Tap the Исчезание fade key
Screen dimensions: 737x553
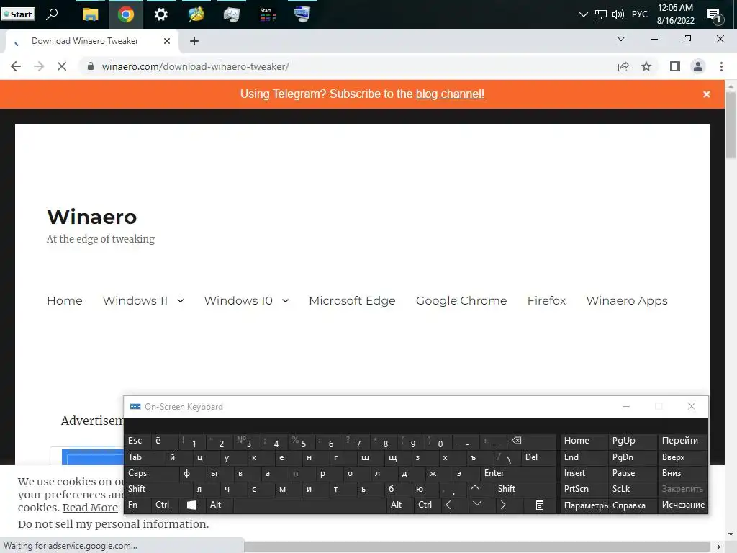coord(682,505)
